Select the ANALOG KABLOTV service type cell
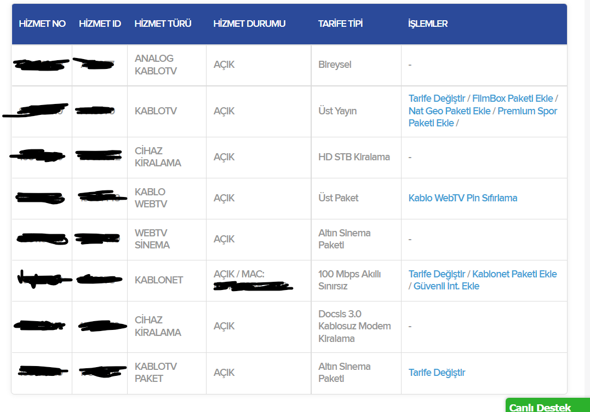 pos(156,65)
